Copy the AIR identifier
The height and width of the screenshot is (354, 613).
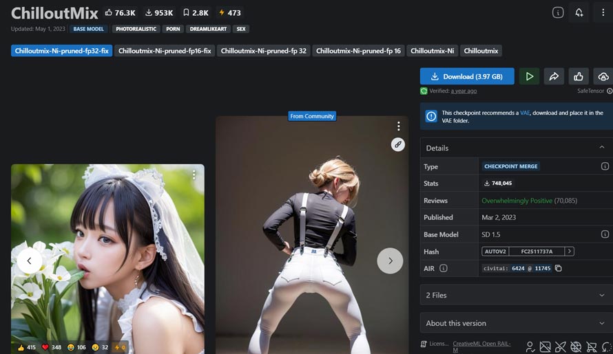pyautogui.click(x=559, y=268)
